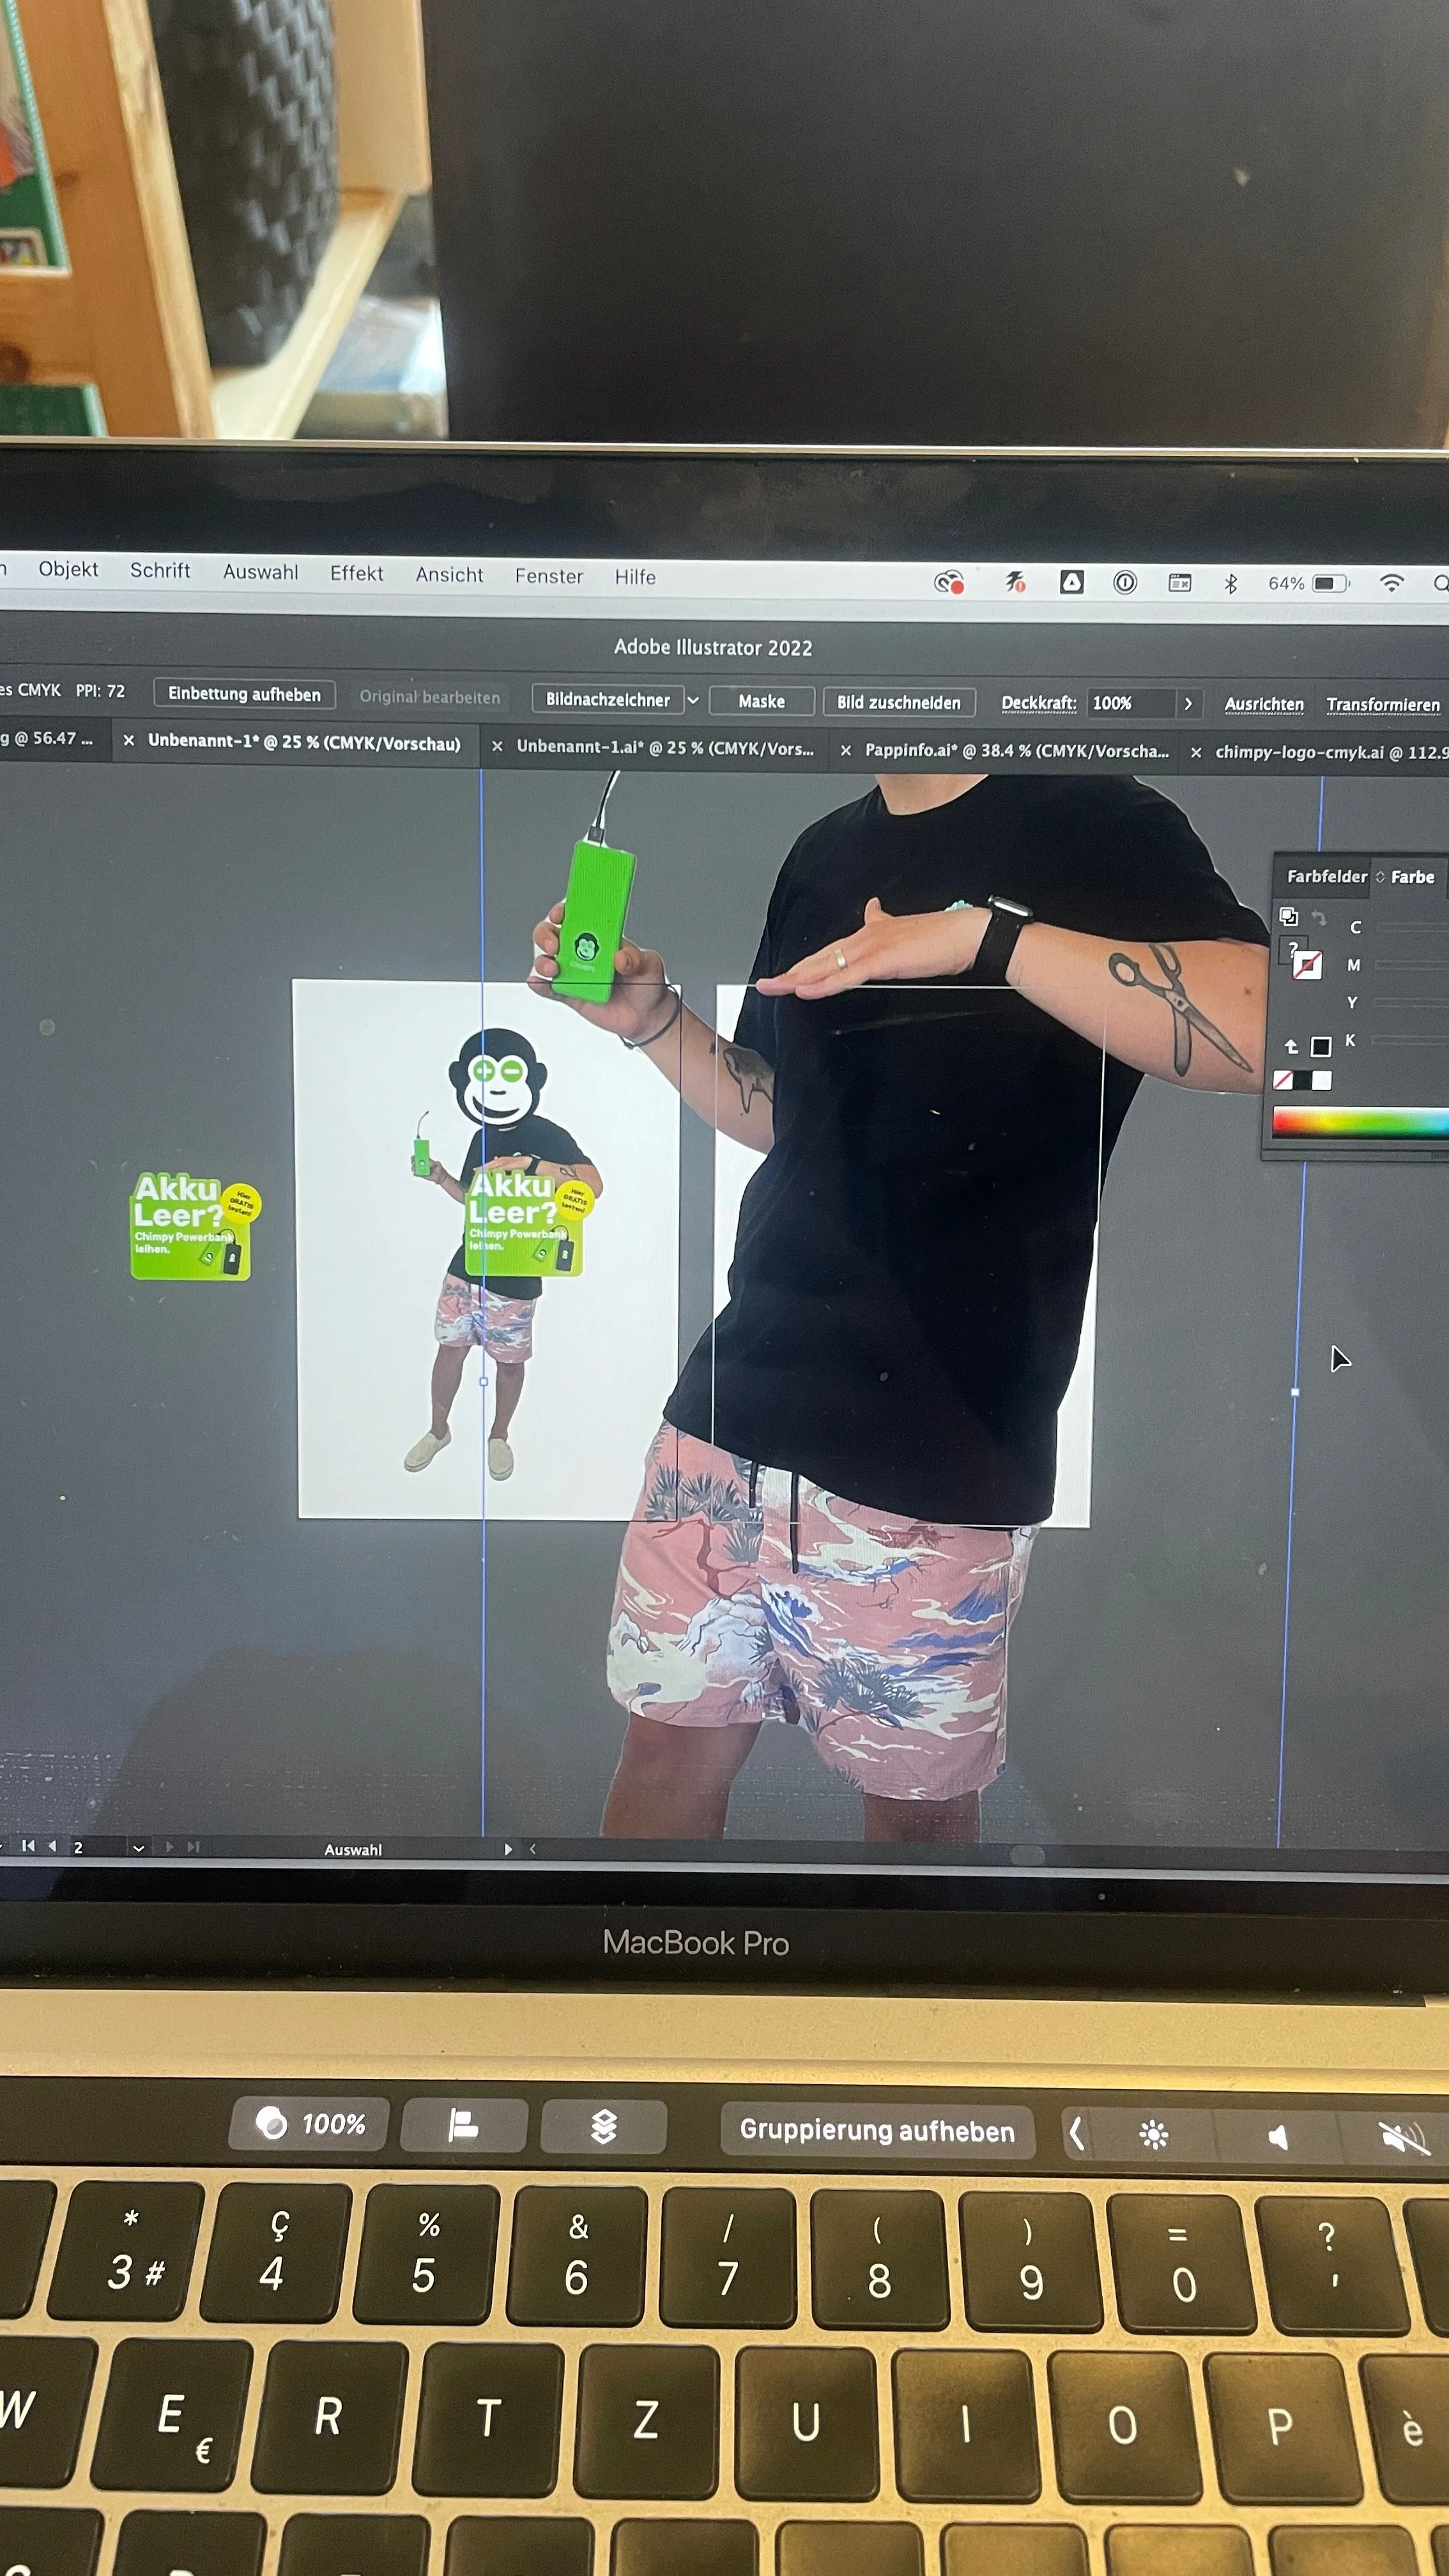The width and height of the screenshot is (1449, 2576).
Task: Bring stroke box to front
Action: pos(1308,966)
